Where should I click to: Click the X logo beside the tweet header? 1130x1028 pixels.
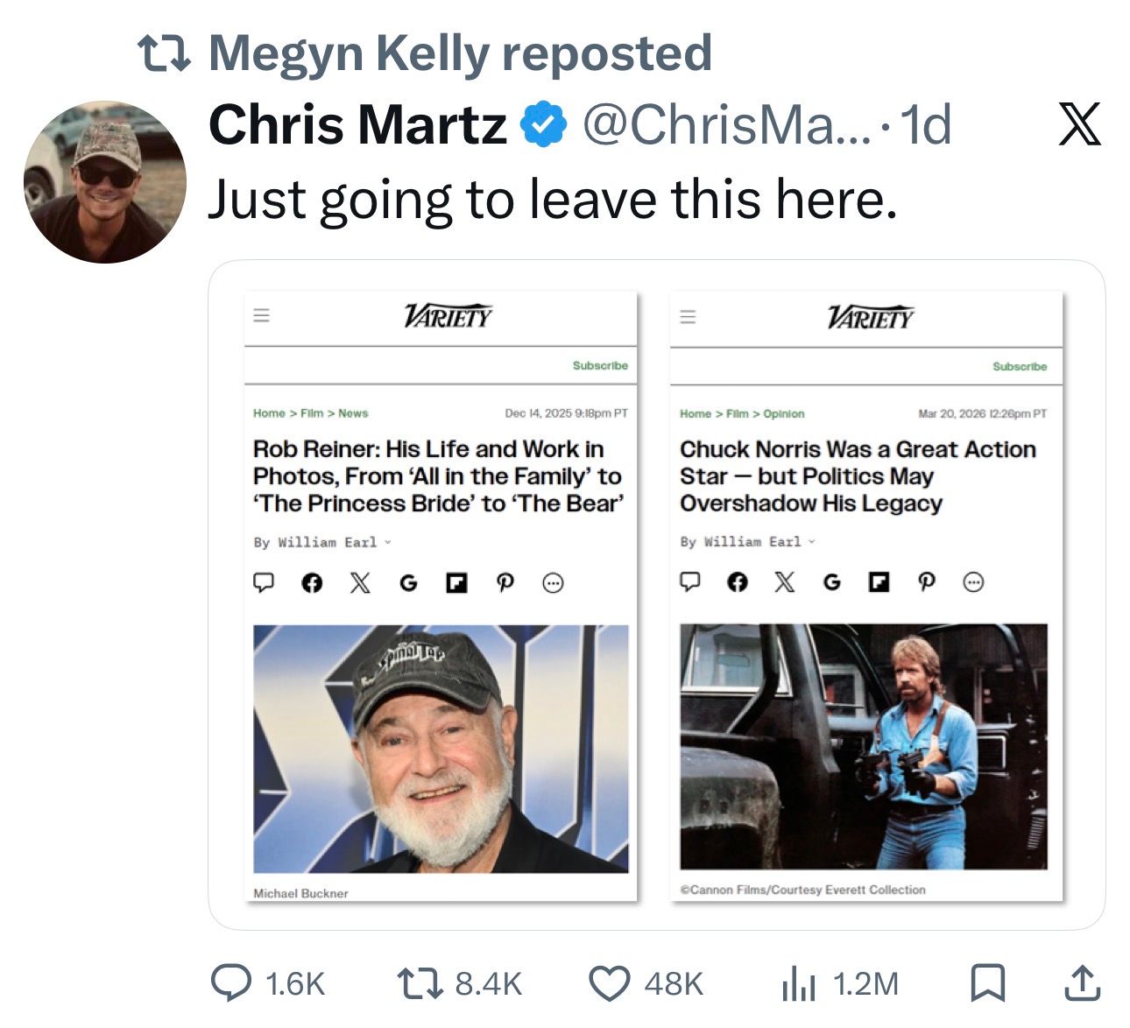pos(1079,123)
